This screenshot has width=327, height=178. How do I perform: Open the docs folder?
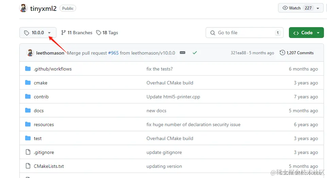coord(39,111)
